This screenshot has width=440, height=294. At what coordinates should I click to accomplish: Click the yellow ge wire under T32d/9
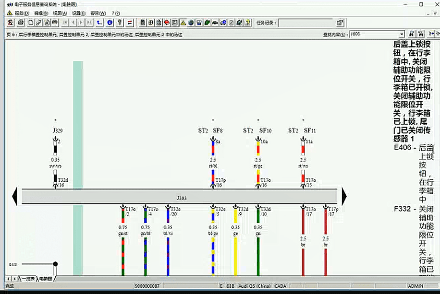point(235,254)
